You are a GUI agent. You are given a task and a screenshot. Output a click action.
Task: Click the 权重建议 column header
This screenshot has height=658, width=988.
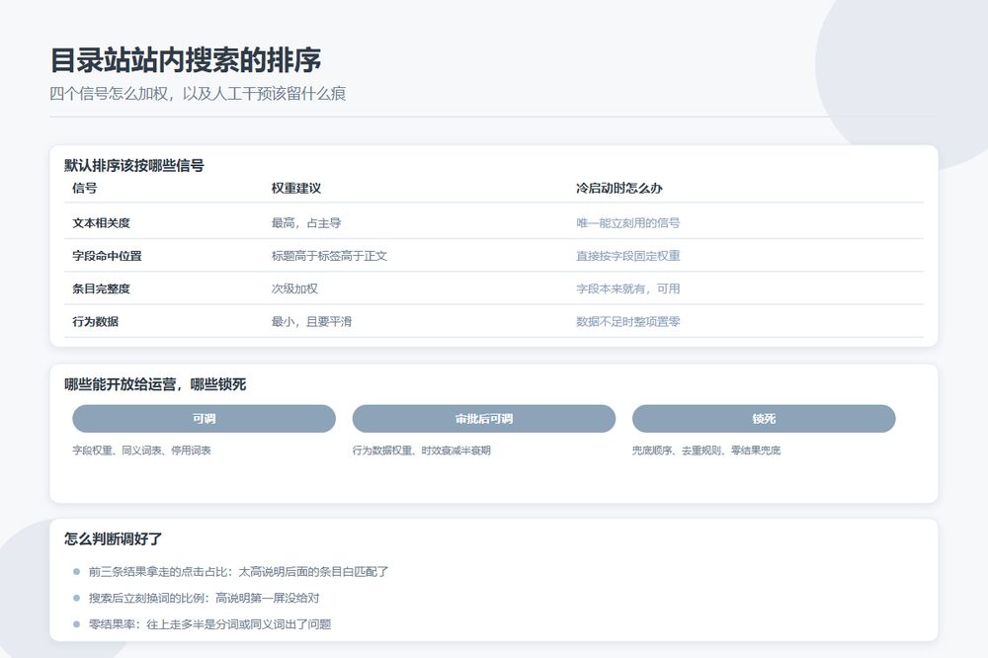point(296,188)
